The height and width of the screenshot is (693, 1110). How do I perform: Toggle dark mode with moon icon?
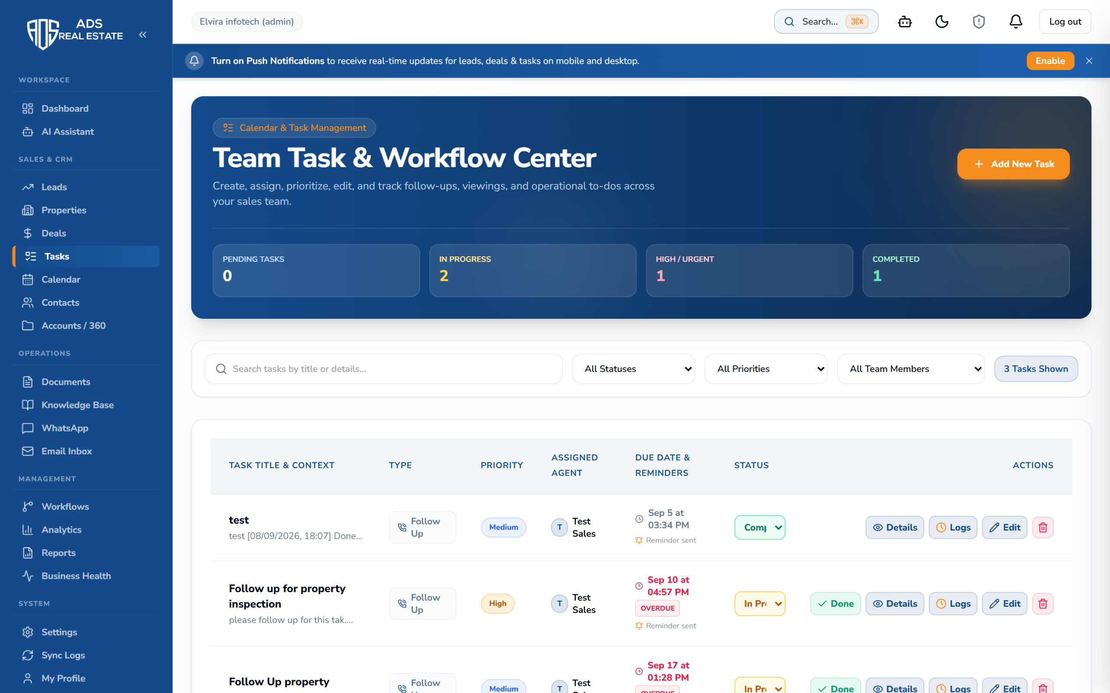click(942, 22)
